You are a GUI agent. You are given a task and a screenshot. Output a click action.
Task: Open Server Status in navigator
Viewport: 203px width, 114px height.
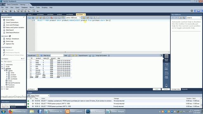(x=10, y=20)
